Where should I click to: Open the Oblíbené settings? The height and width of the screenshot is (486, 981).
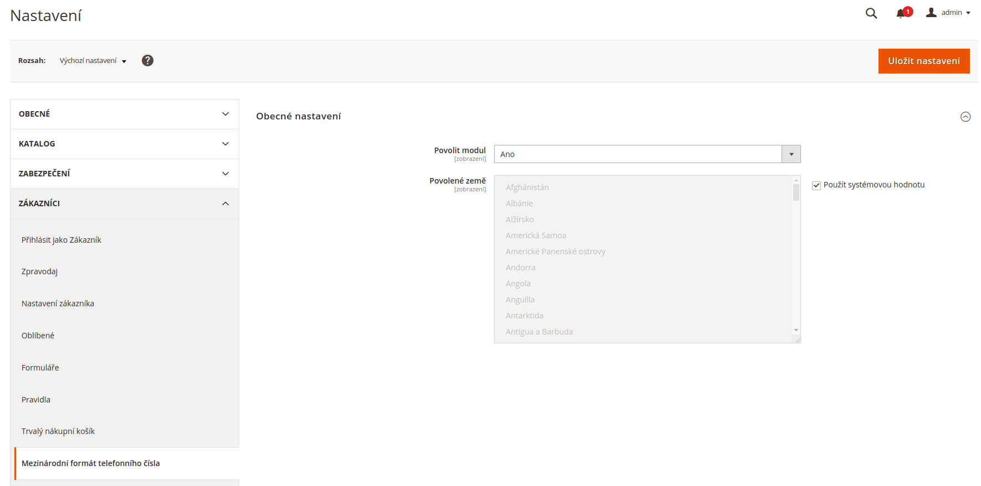38,336
